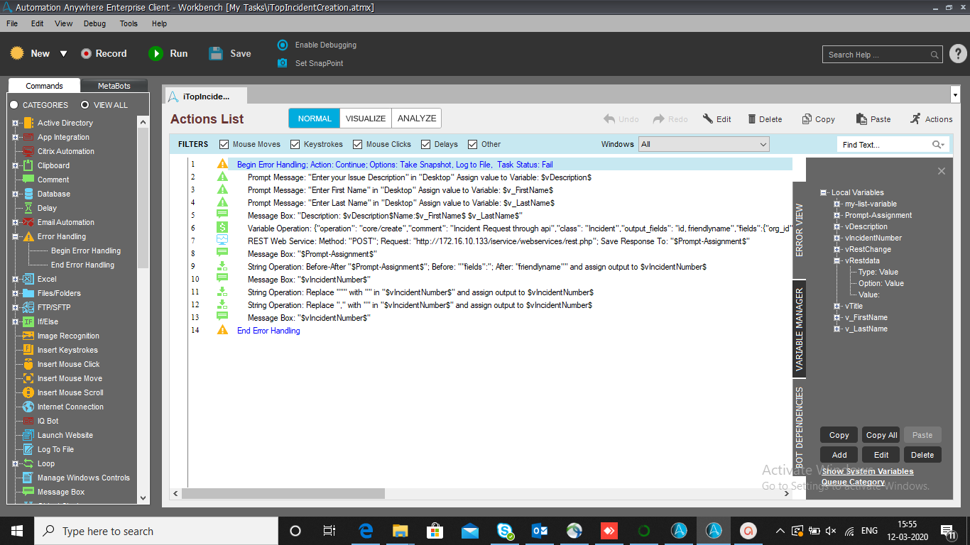Click the Actions List horizontal scrollbar thumb
Image resolution: width=970 pixels, height=545 pixels.
coord(283,493)
